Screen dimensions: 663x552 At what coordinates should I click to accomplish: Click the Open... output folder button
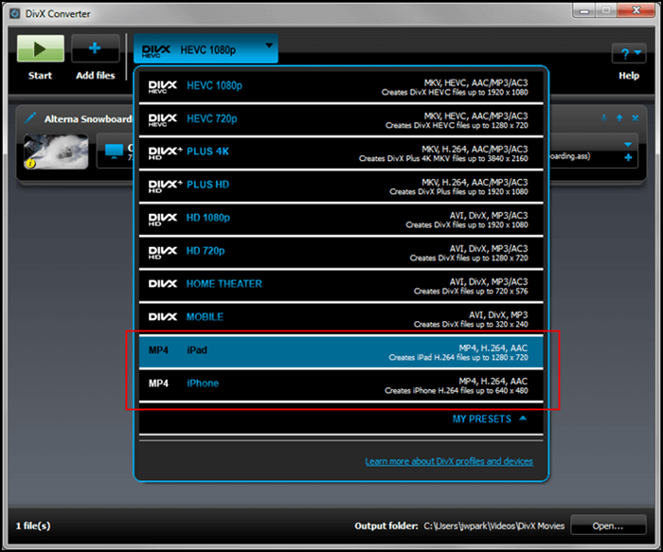[608, 525]
